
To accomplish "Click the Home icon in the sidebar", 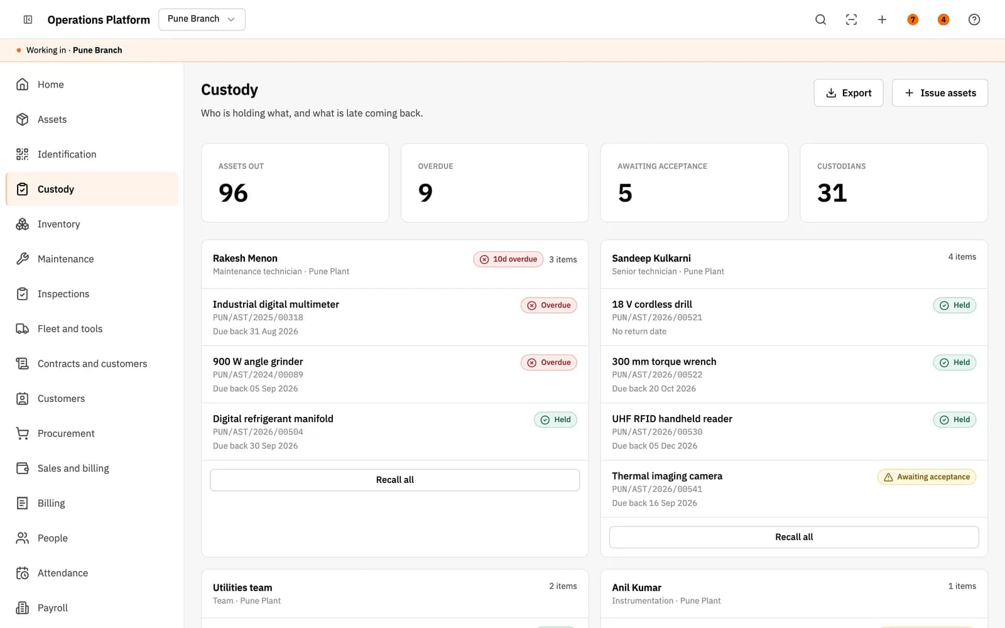I will [x=23, y=84].
